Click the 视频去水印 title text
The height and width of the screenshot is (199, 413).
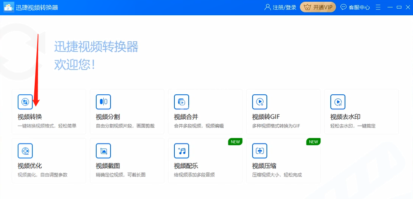click(346, 117)
